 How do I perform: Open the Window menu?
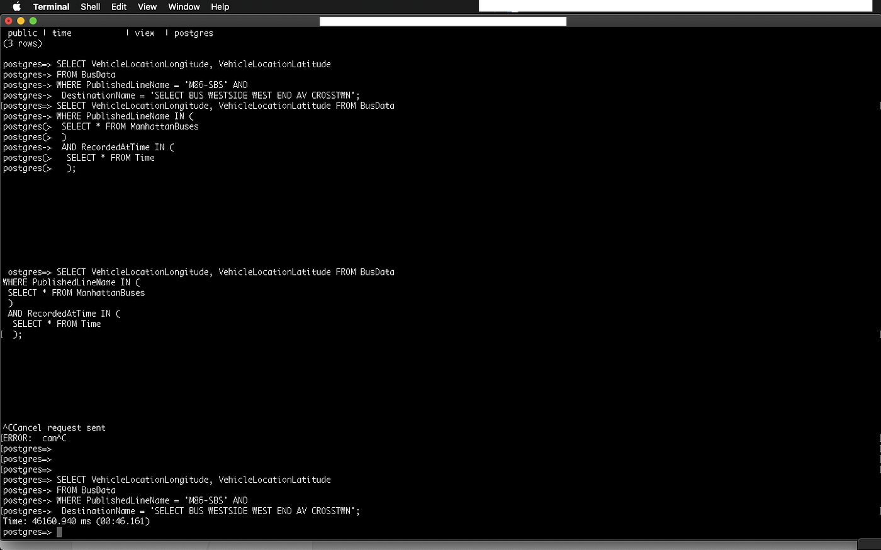184,7
